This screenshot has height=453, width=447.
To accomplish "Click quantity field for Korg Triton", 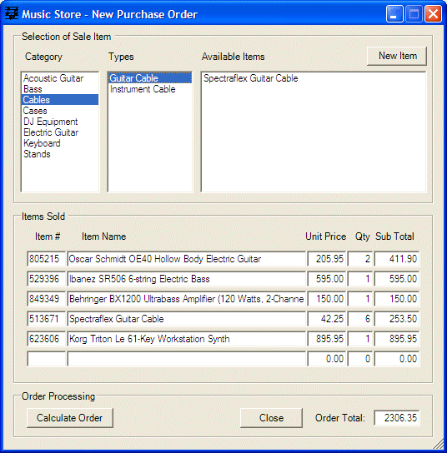I will click(360, 339).
